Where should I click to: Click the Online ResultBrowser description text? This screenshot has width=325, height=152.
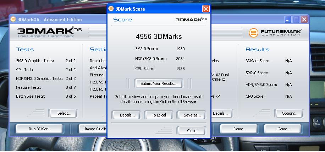(158, 99)
